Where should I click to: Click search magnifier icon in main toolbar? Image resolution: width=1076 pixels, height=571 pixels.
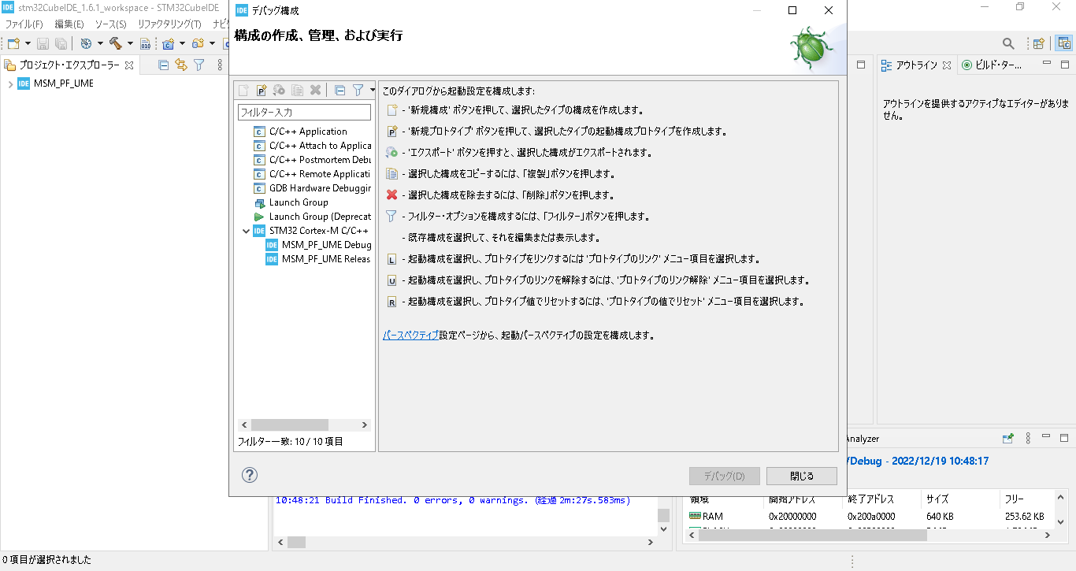point(1008,43)
